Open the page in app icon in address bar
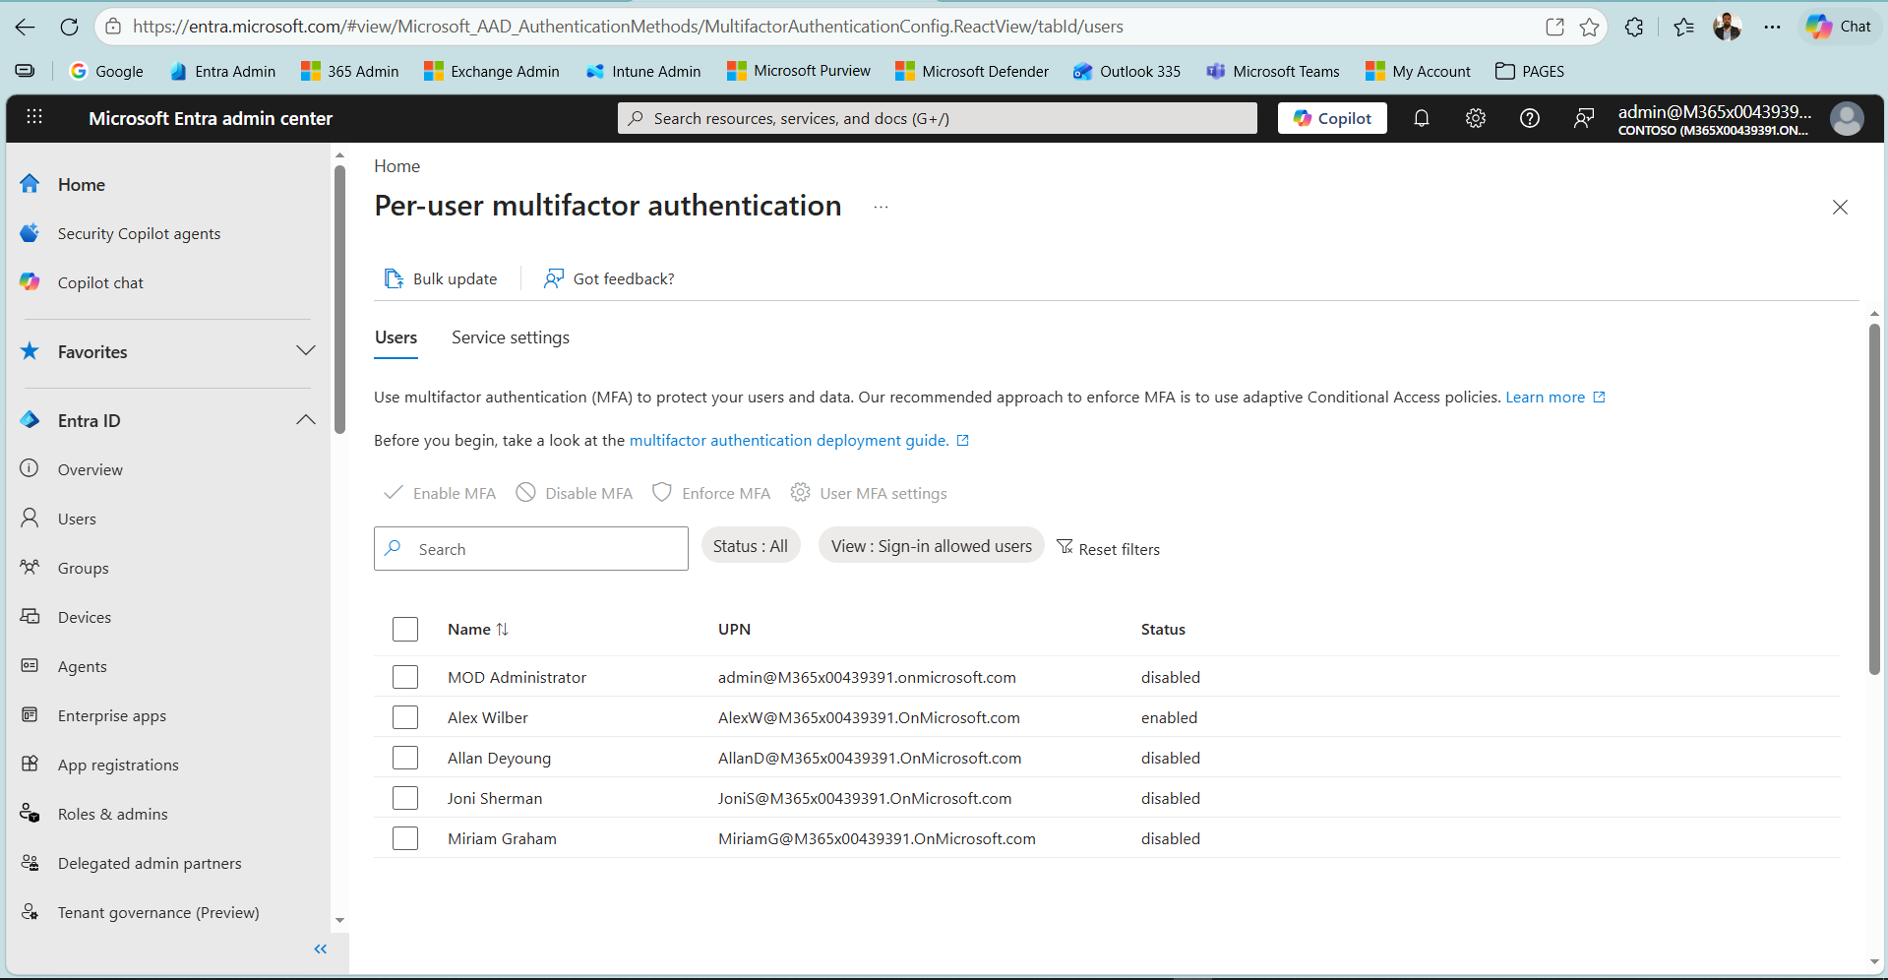This screenshot has width=1888, height=980. (1554, 27)
